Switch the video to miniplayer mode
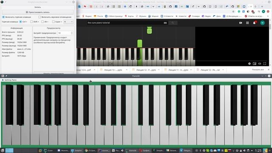 [255, 64]
